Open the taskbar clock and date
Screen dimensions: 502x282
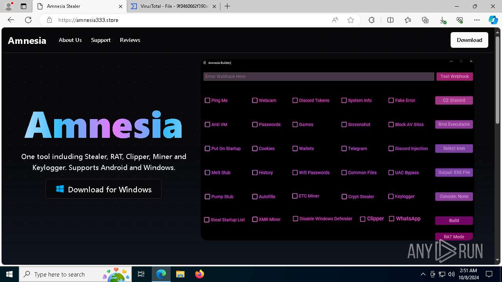(468, 274)
